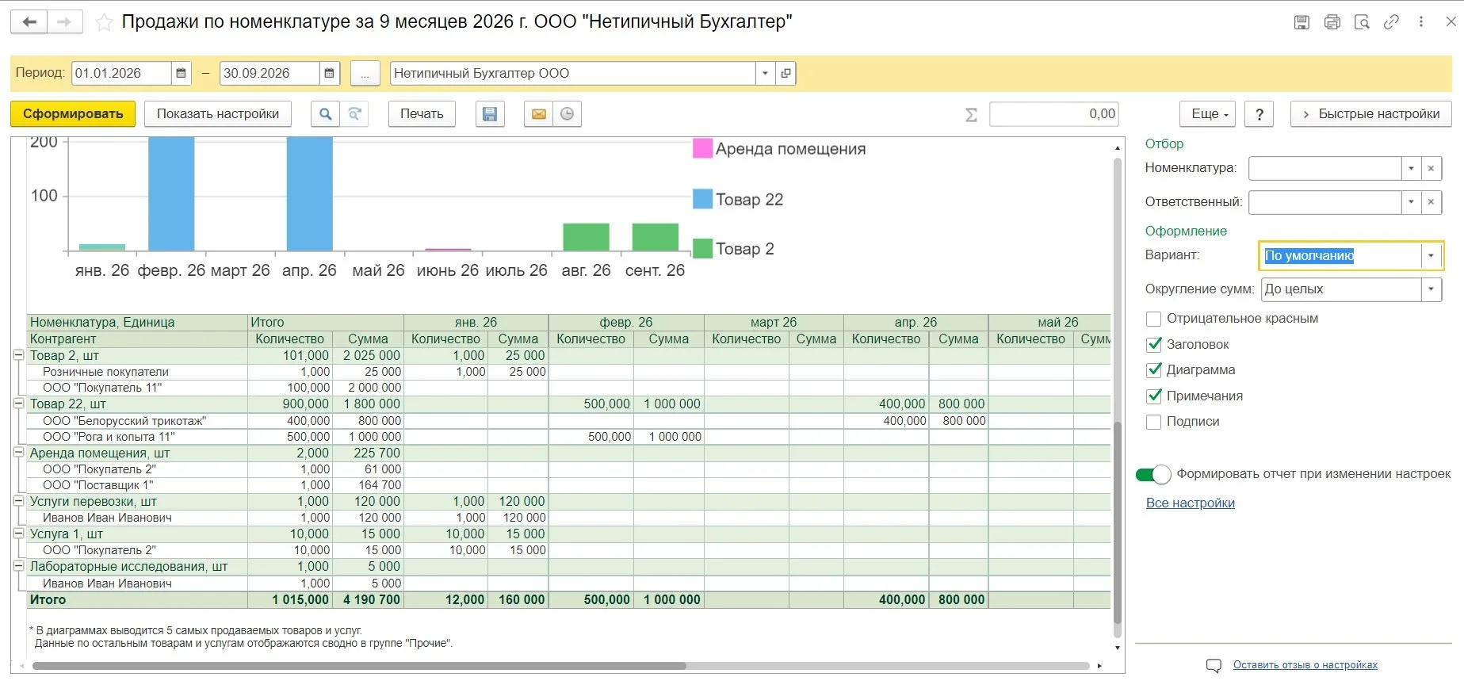Open Ответственный filter dropdown

coord(1411,202)
